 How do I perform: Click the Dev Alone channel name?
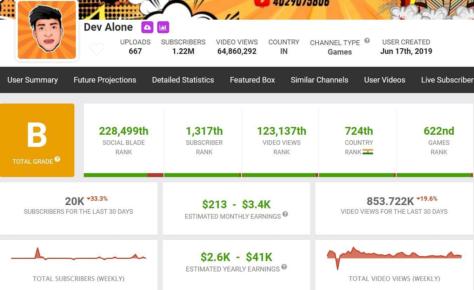point(108,27)
